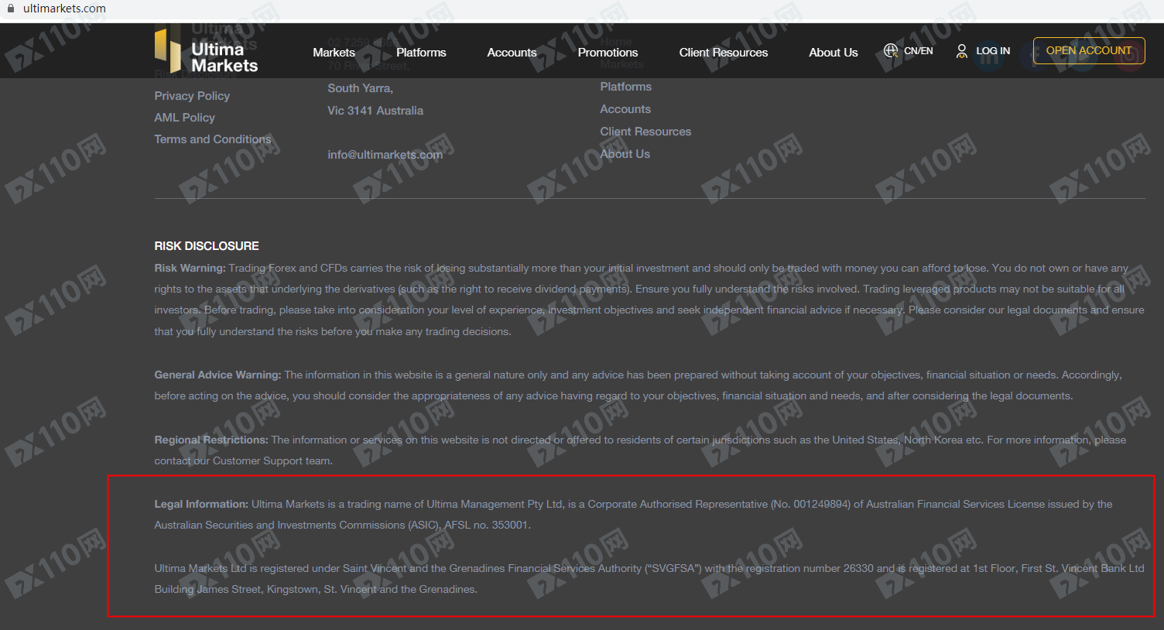The height and width of the screenshot is (630, 1164).
Task: Click the 'Risk Warning:' bold label
Action: pos(190,269)
